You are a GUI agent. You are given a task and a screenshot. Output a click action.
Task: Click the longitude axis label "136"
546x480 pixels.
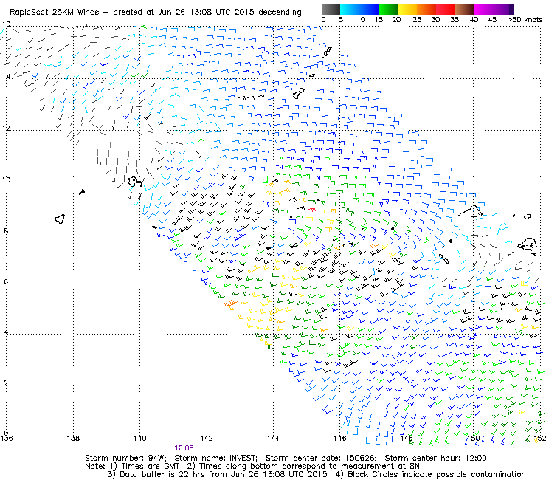(7, 438)
